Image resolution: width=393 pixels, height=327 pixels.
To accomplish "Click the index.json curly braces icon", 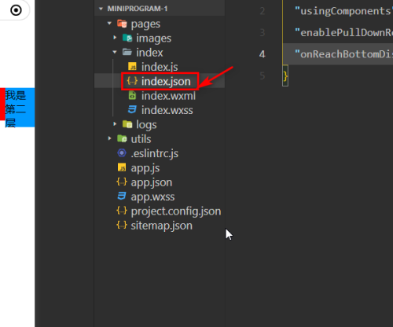I will pos(132,81).
